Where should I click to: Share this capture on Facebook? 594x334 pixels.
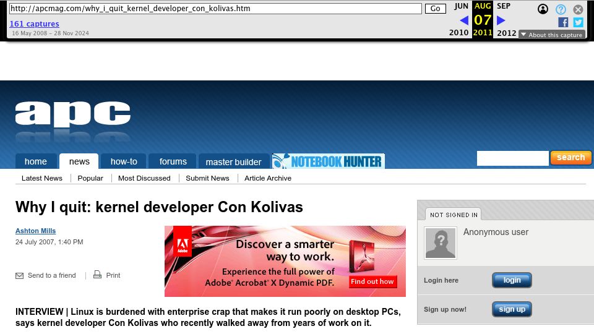[563, 22]
